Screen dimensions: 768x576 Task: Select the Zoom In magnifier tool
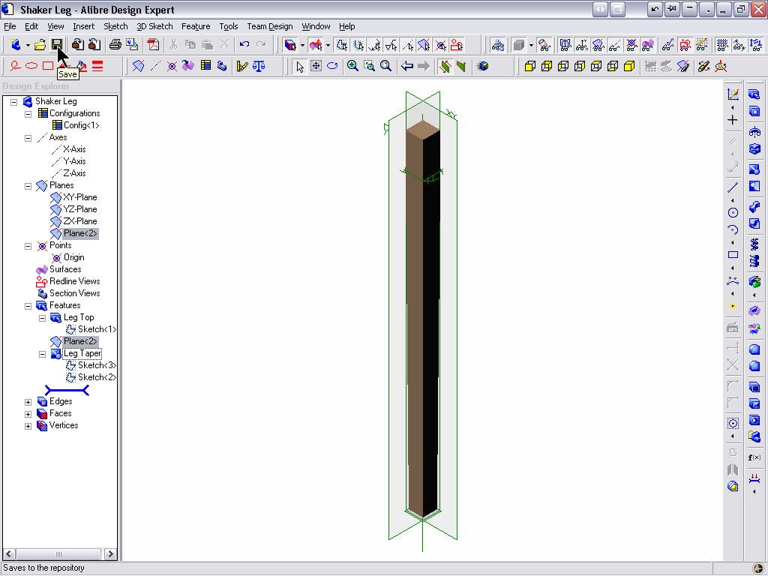[352, 66]
